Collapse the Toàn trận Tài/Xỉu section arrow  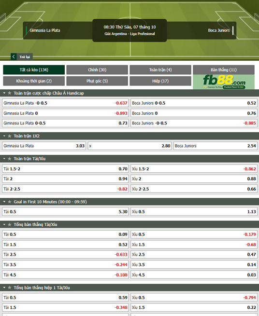[x=4, y=159]
